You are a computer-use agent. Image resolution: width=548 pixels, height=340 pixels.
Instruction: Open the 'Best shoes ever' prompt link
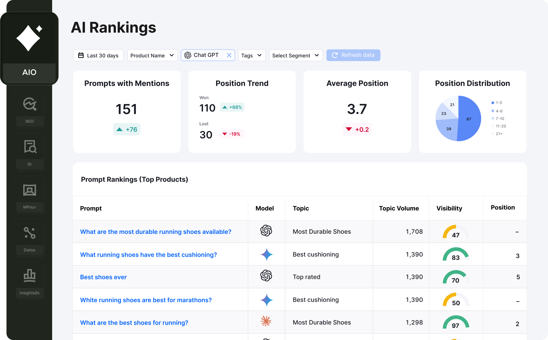103,277
